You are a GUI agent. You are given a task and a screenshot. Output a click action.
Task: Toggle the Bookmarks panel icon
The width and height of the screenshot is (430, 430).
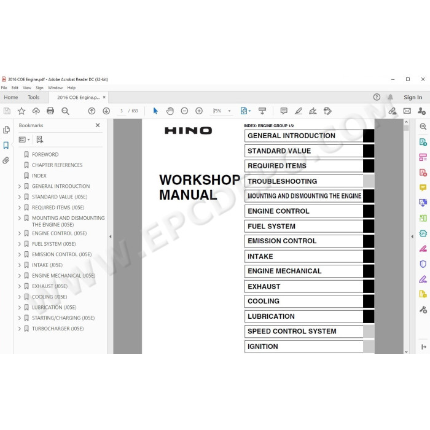[6, 146]
